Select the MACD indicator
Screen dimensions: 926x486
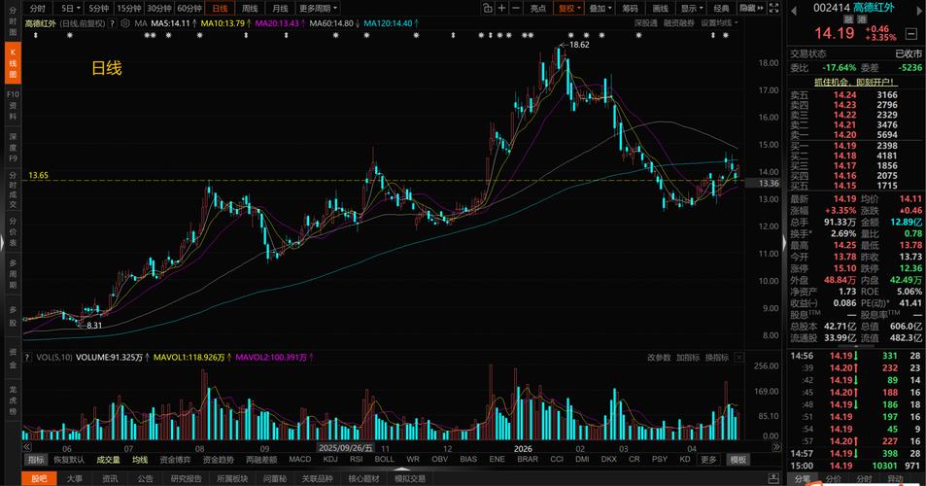tap(300, 459)
